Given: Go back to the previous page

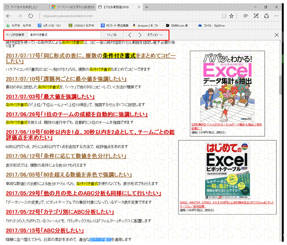Looking at the screenshot, I should 9,16.
